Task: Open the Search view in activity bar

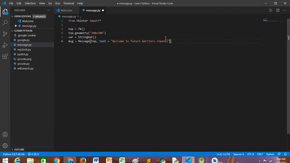Action: pyautogui.click(x=5, y=23)
